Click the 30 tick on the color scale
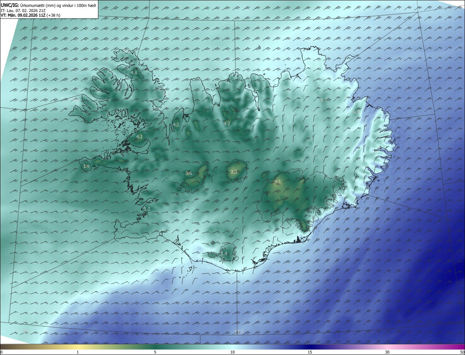This screenshot has width=465, height=355. point(387,352)
